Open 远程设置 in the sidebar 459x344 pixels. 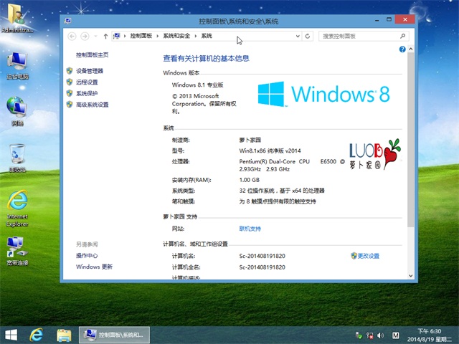click(x=87, y=82)
